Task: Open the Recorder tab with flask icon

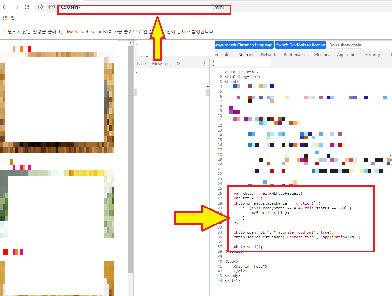Action: (x=221, y=55)
